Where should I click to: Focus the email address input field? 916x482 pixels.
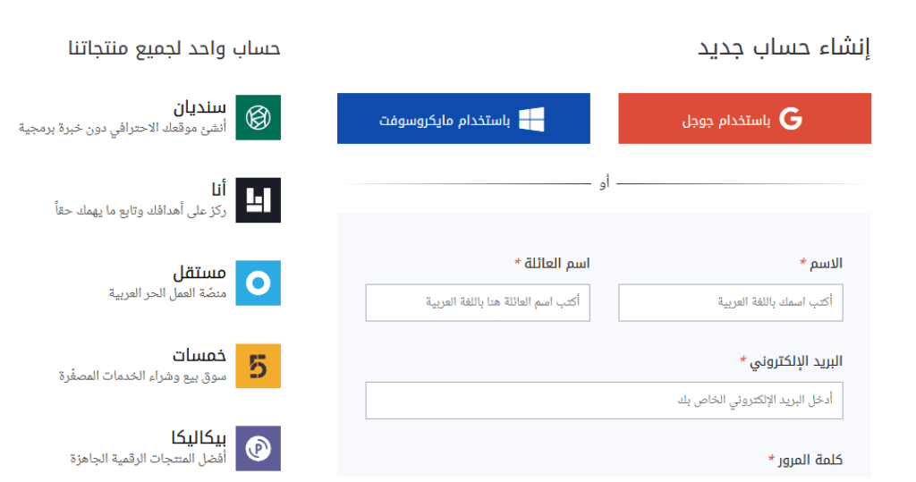click(x=604, y=400)
